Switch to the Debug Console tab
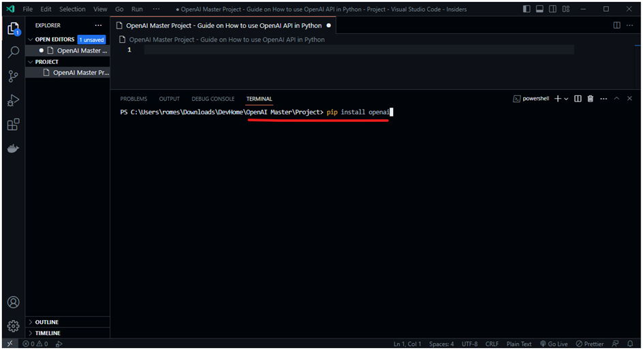 tap(213, 99)
